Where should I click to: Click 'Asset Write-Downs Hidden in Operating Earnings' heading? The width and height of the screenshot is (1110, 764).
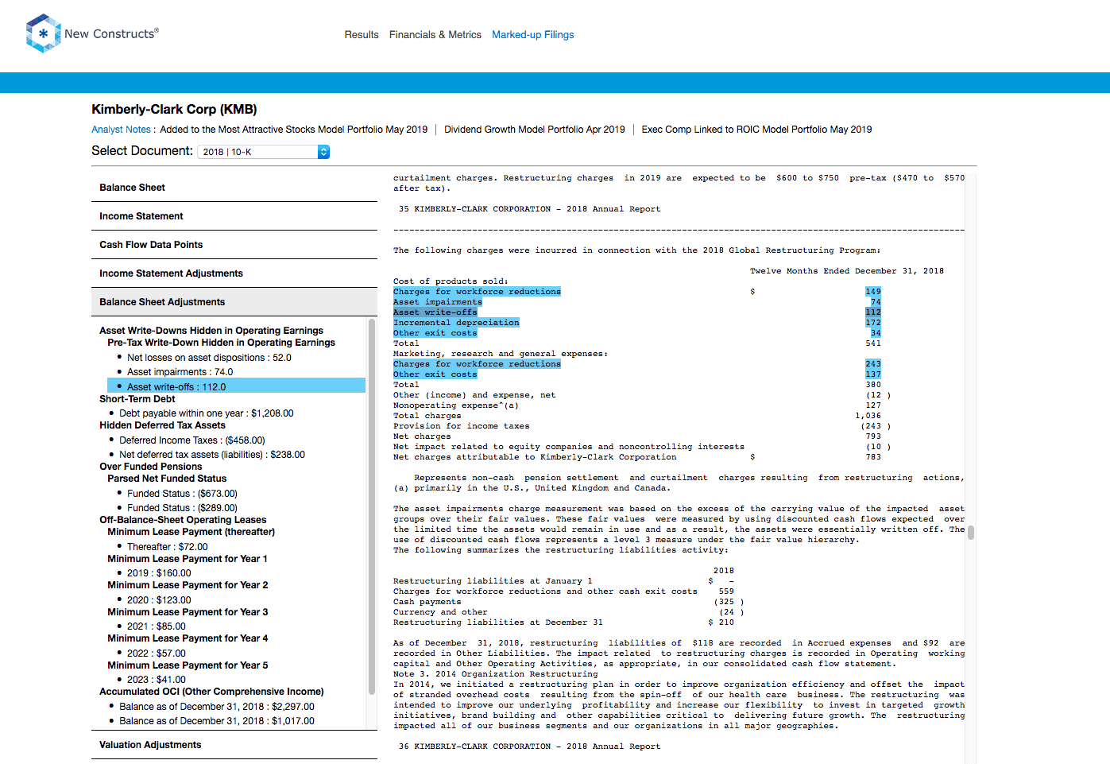[211, 331]
